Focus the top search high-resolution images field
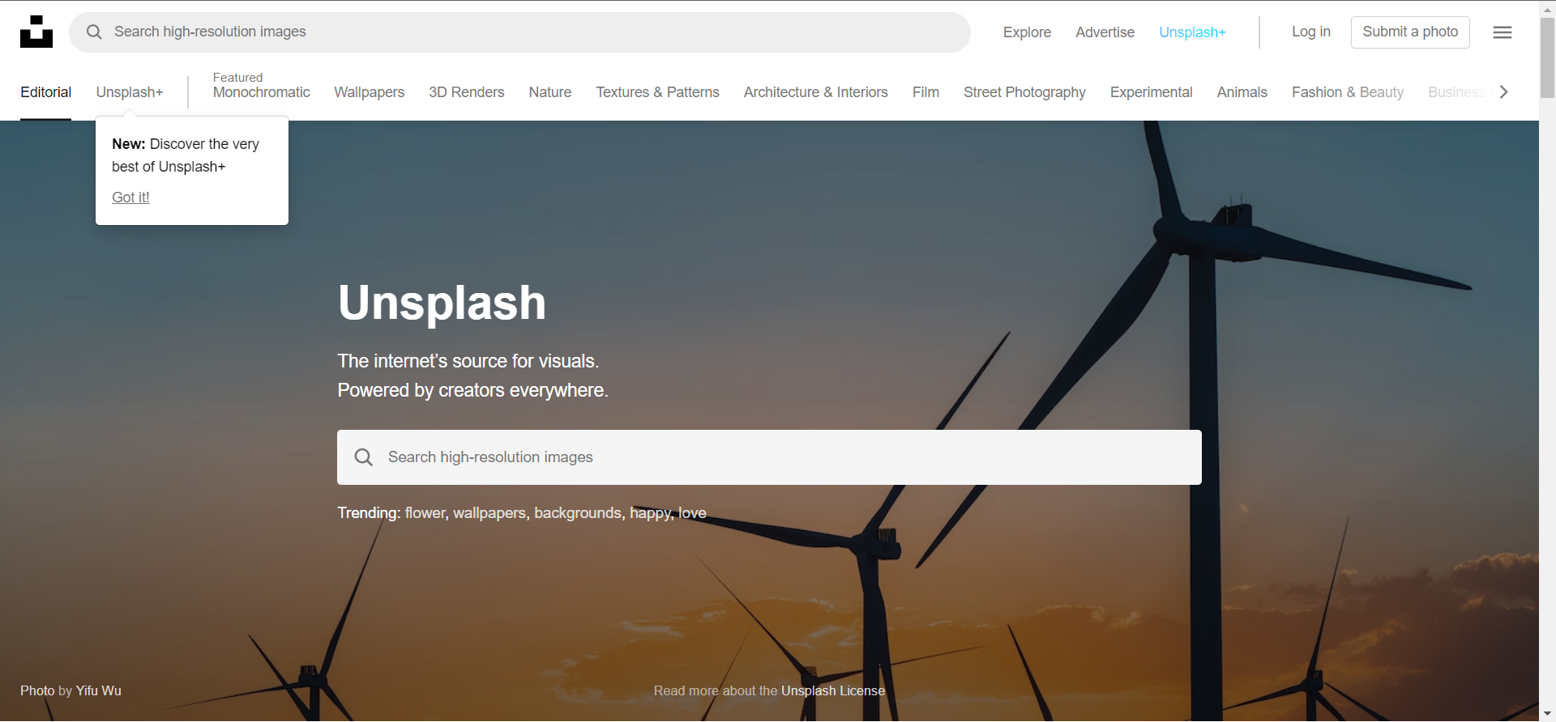This screenshot has height=722, width=1556. tap(519, 32)
